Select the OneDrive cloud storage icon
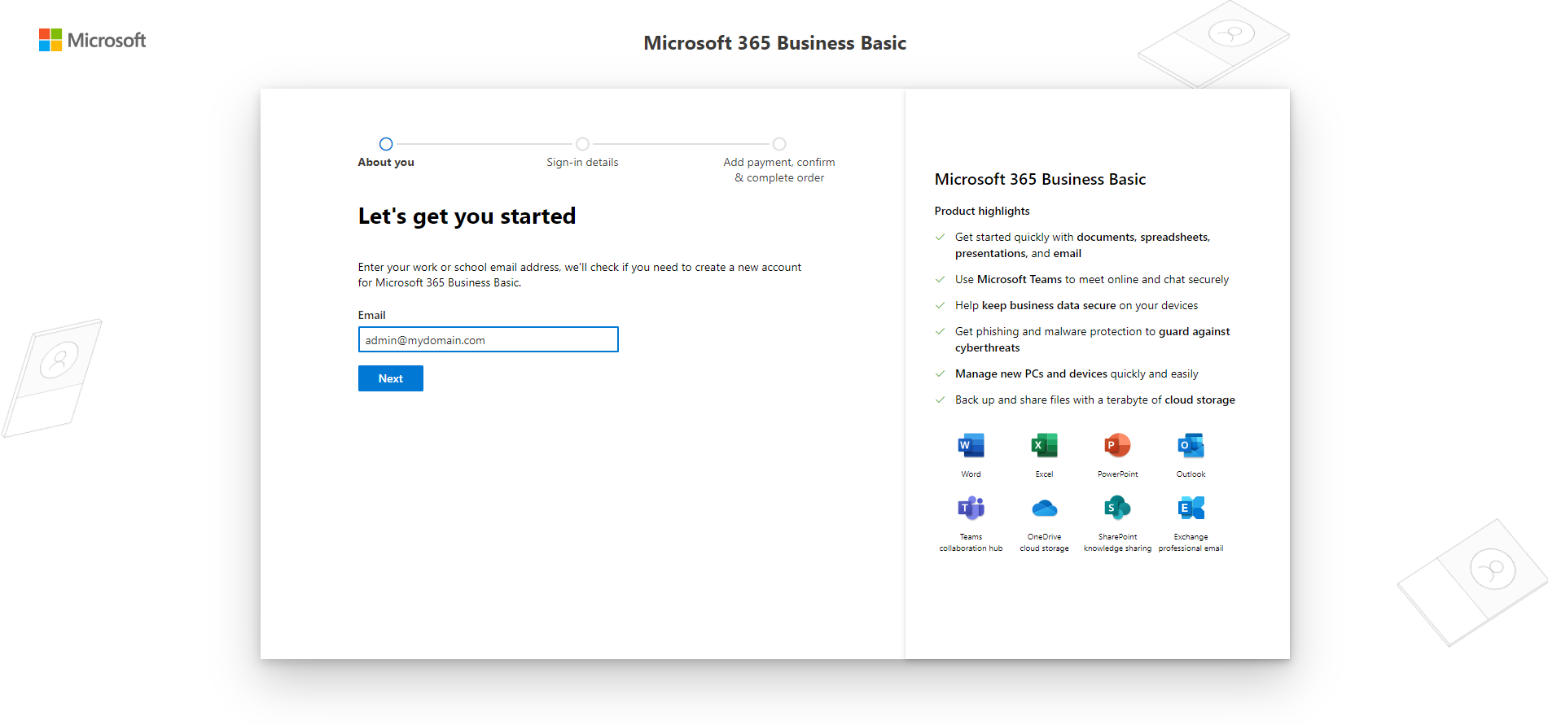Screen dimensions: 1548x725 tap(1044, 508)
